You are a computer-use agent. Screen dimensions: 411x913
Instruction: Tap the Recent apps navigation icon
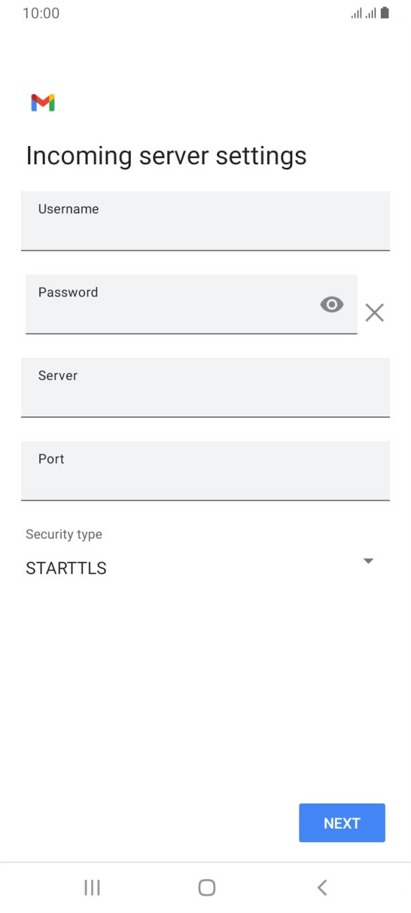pyautogui.click(x=91, y=887)
